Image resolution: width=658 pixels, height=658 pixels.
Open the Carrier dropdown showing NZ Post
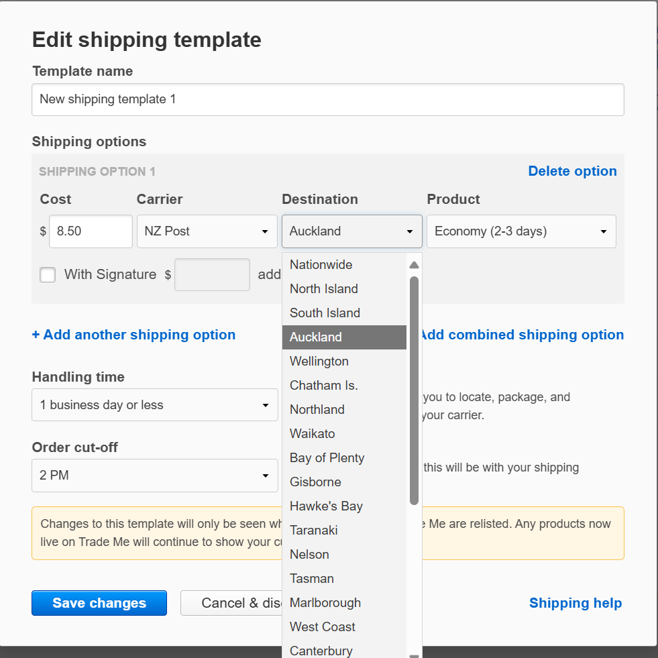click(207, 231)
